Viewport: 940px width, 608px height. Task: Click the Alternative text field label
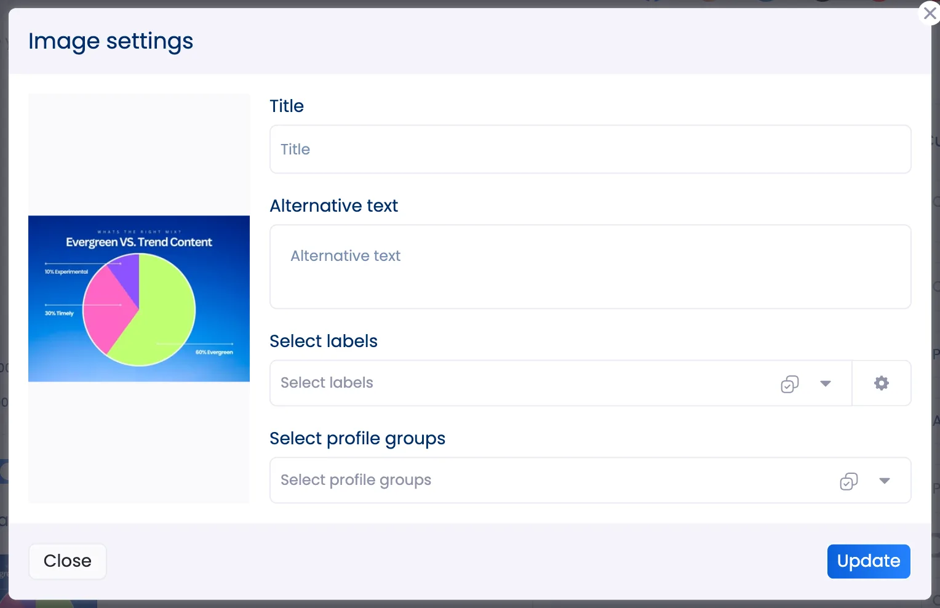(333, 206)
